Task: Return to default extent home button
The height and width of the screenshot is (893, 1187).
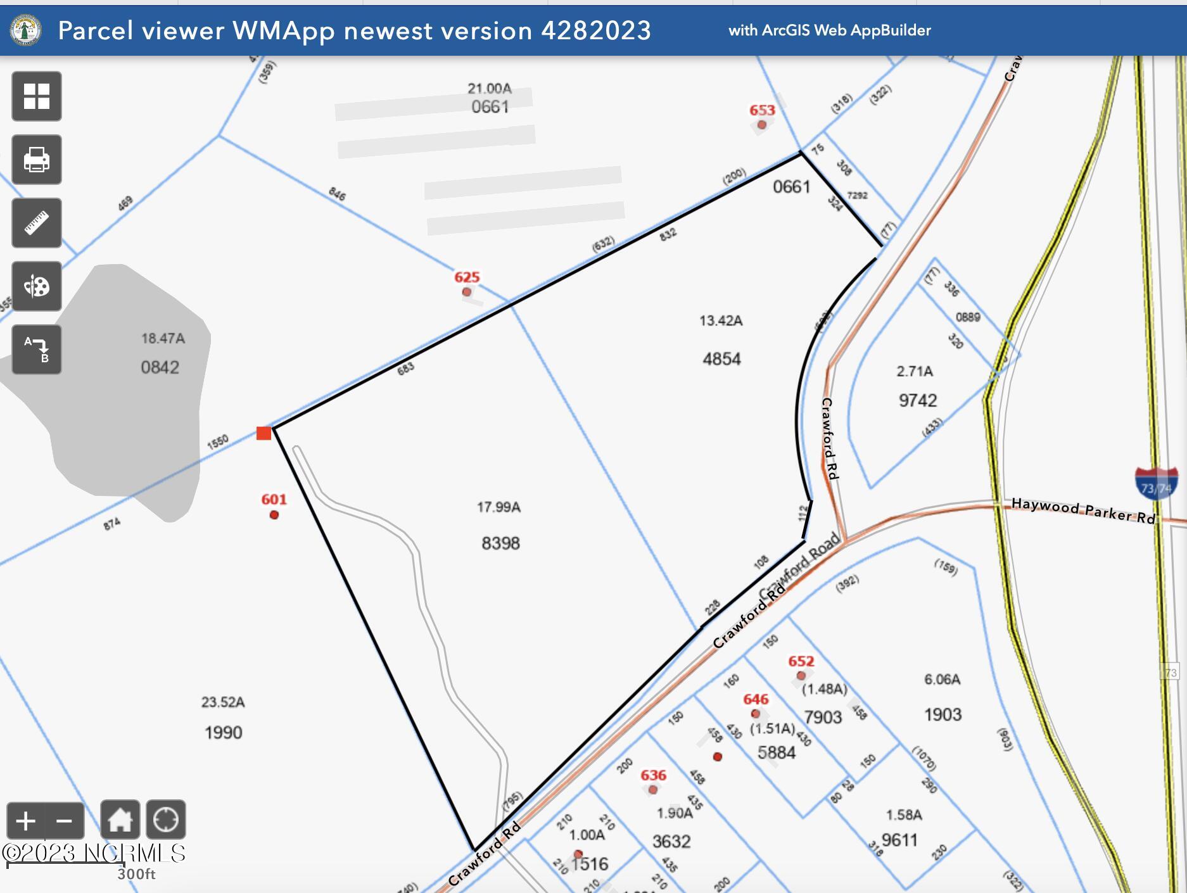Action: [x=120, y=820]
